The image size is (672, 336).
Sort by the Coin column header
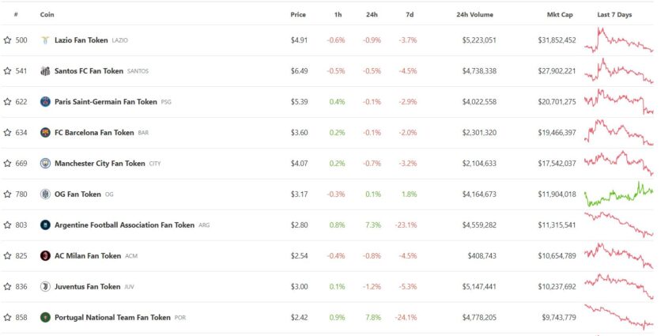47,14
